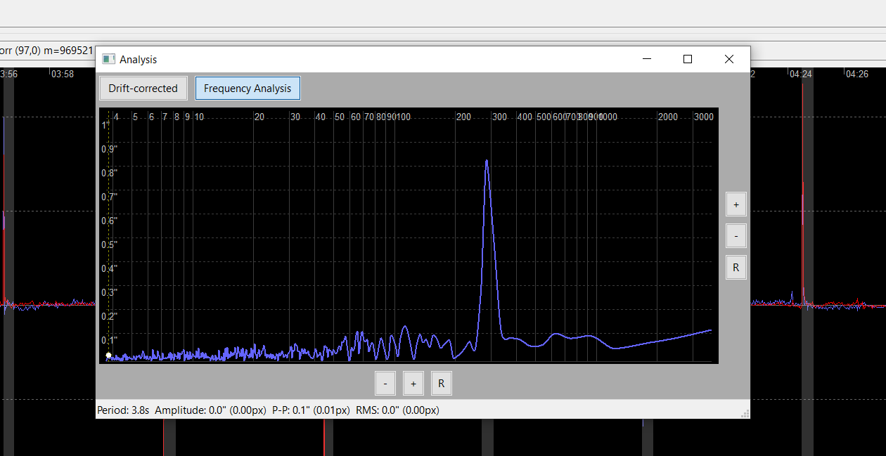Zoom out horizontally with minus below graph

click(x=385, y=384)
